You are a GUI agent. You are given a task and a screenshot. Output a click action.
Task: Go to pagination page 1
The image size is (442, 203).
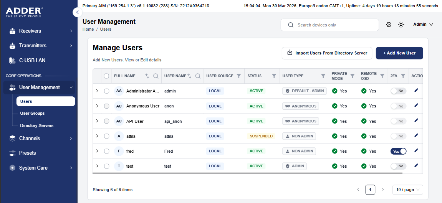370,190
